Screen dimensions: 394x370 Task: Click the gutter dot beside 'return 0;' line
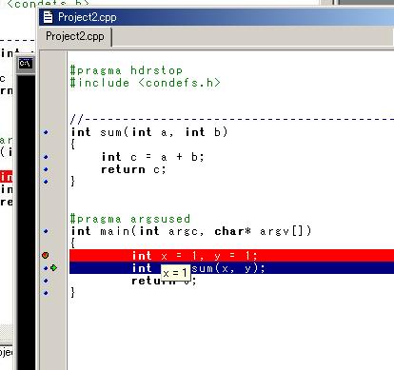tap(46, 281)
